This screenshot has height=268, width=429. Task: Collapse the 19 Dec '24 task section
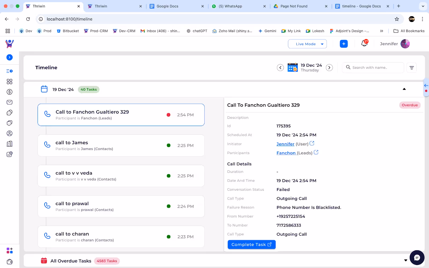pyautogui.click(x=404, y=89)
